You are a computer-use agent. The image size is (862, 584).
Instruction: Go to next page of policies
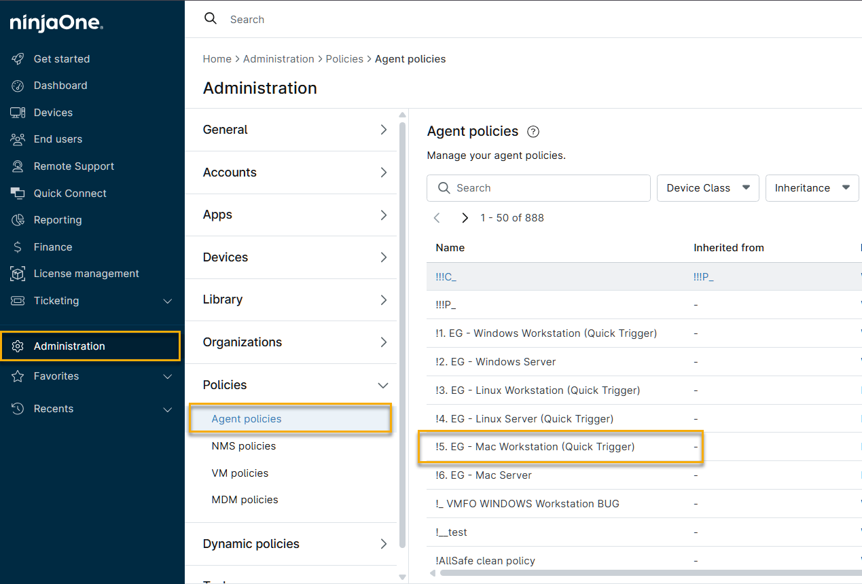tap(465, 218)
